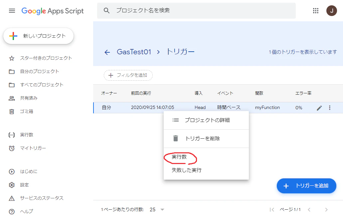Click the folder icon beside すべてのプロジェクト
Viewport: 343px width, 219px height.
click(12, 85)
